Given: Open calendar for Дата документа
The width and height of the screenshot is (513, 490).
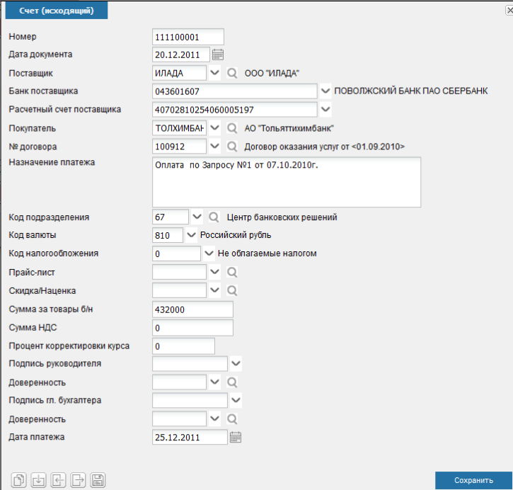Looking at the screenshot, I should [218, 55].
